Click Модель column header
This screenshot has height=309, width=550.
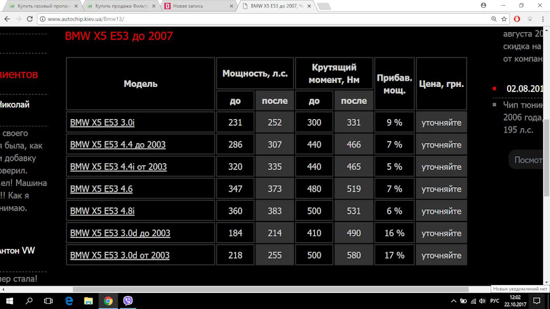[x=140, y=84]
